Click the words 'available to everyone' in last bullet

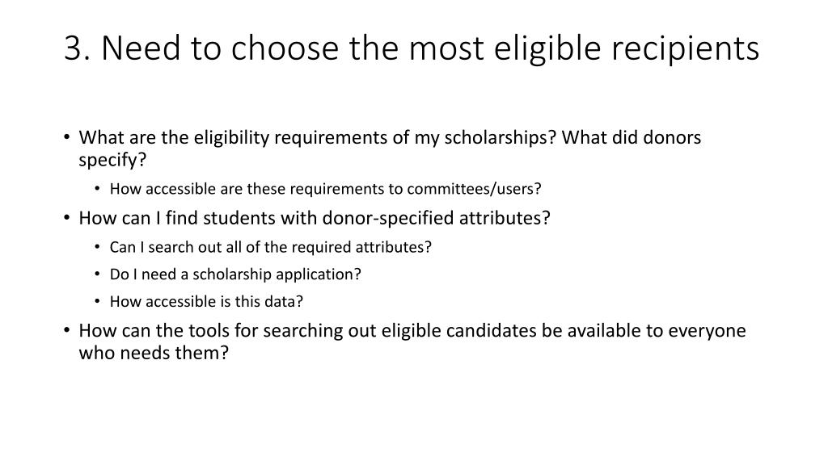click(x=657, y=330)
